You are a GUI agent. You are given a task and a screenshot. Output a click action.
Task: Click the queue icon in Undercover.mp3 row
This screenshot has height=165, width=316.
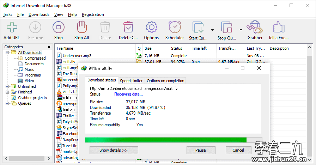click(139, 56)
